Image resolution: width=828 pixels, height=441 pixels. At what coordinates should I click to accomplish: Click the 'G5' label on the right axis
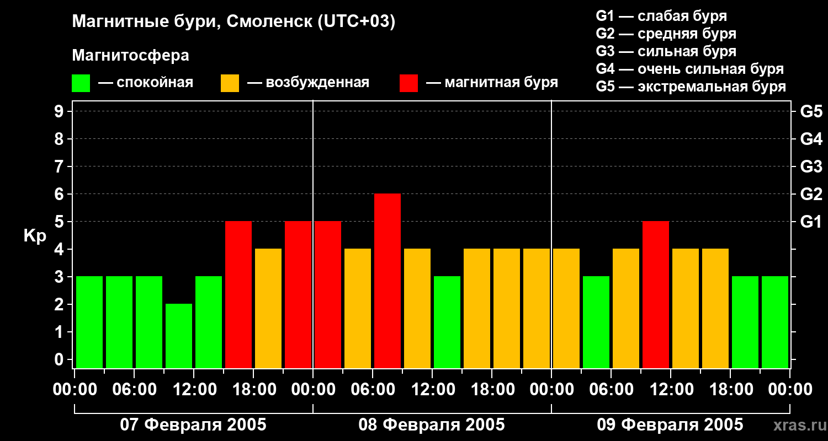tap(811, 112)
